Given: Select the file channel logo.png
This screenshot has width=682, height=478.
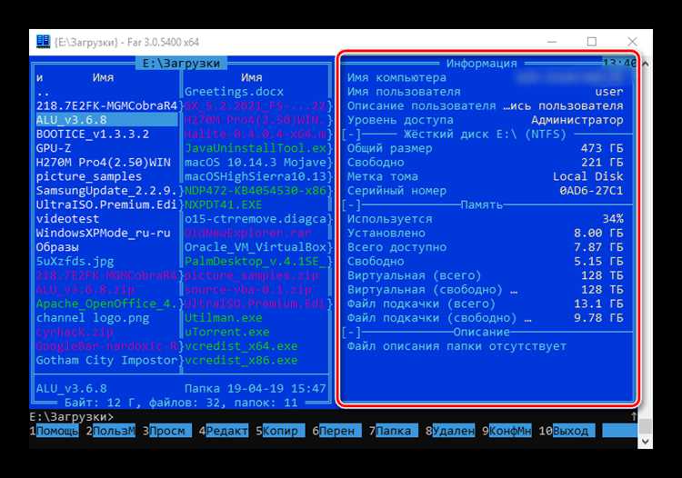Looking at the screenshot, I should pyautogui.click(x=93, y=318).
